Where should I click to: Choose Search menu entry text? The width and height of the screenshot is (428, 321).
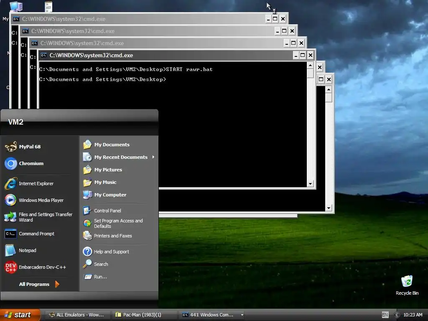coord(101,264)
